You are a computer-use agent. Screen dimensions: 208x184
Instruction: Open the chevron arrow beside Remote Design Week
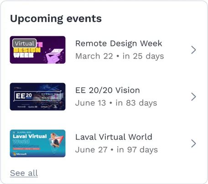[x=193, y=50]
